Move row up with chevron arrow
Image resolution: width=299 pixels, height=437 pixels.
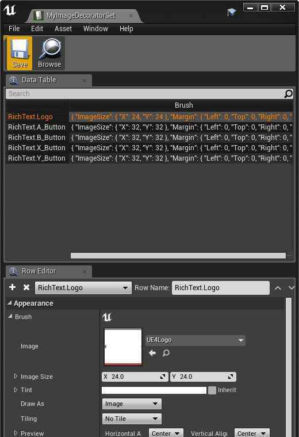click(x=278, y=288)
